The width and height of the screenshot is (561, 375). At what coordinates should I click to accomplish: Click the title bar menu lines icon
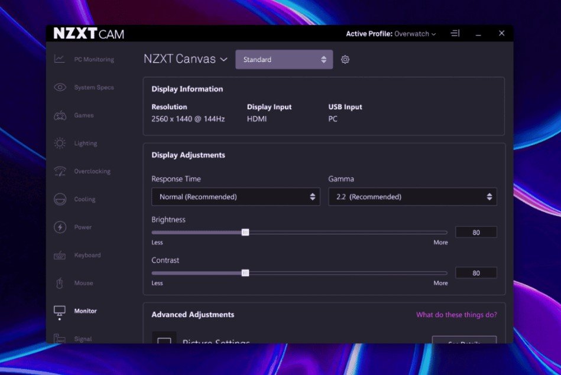point(455,33)
